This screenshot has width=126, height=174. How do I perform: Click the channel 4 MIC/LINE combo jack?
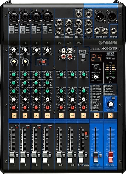pos(47,16)
